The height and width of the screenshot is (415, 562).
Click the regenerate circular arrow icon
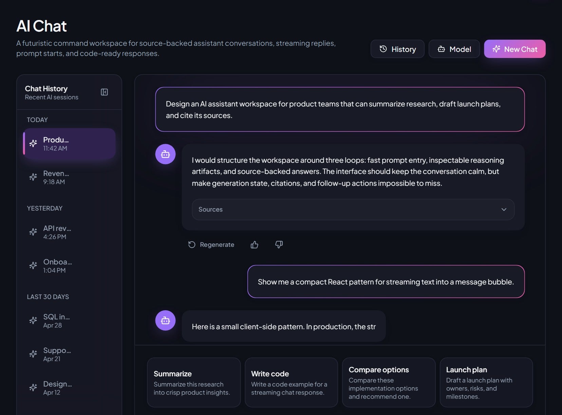coord(192,244)
